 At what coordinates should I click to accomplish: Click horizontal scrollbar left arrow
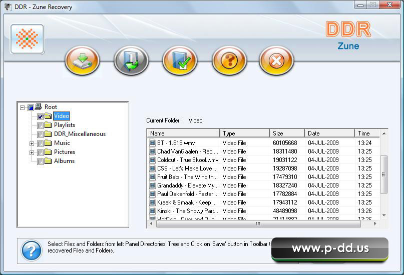[x=151, y=224]
